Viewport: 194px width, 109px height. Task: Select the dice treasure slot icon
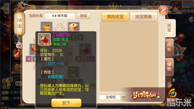(x=74, y=27)
